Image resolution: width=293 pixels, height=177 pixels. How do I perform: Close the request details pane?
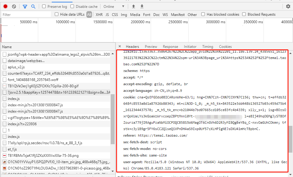(120, 46)
